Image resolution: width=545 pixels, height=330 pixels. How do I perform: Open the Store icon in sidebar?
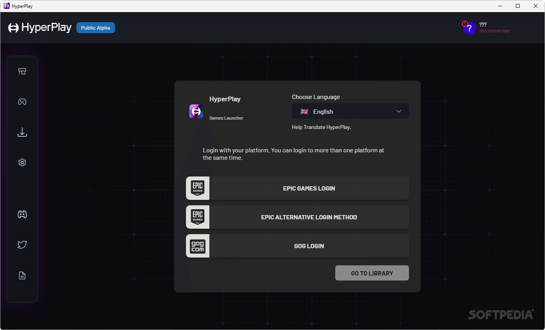coord(22,71)
